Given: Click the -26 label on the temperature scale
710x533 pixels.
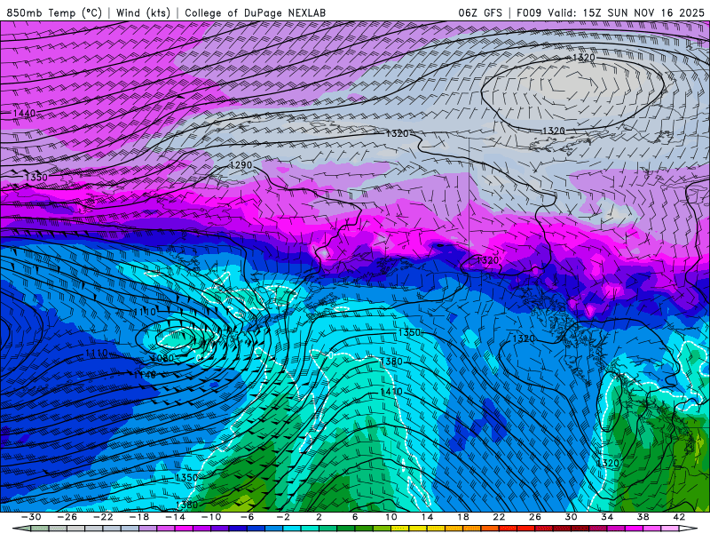Looking at the screenshot, I should click(x=67, y=517).
